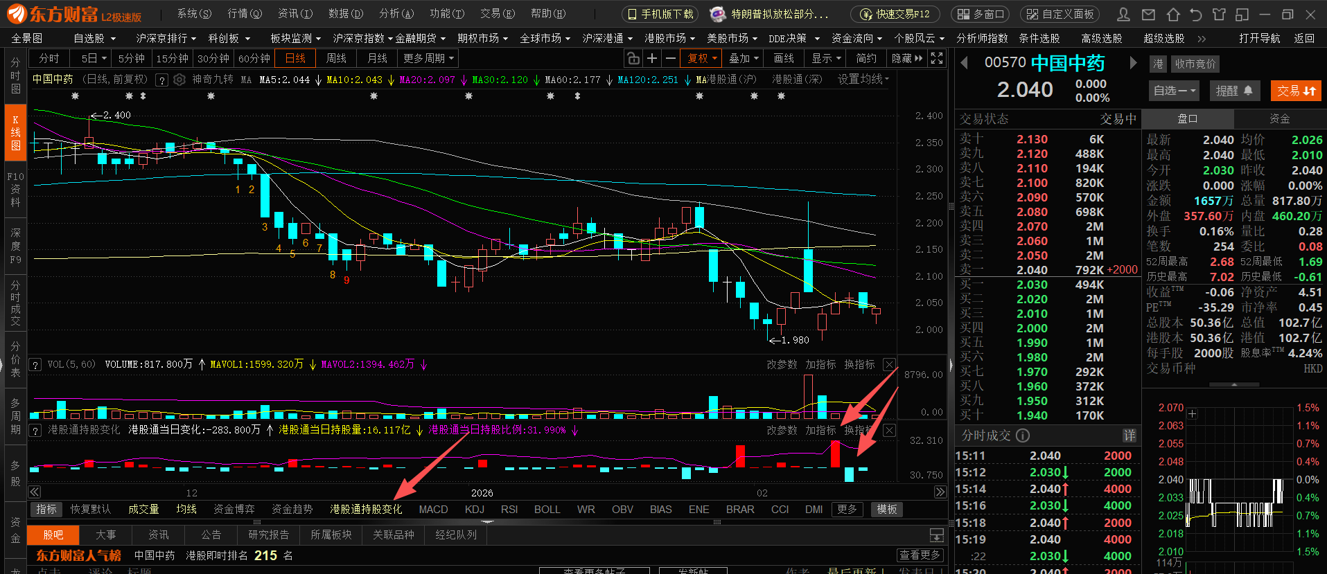
Task: Switch to the 资金 tab in quote panel
Action: pos(1279,119)
